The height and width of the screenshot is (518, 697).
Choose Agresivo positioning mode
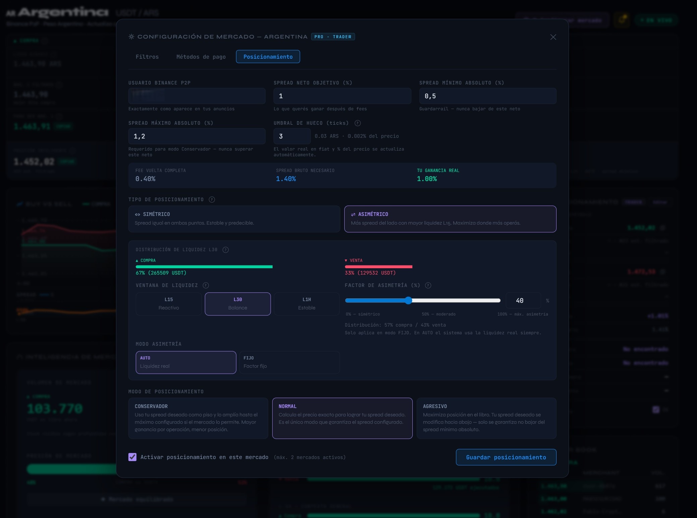click(x=486, y=418)
